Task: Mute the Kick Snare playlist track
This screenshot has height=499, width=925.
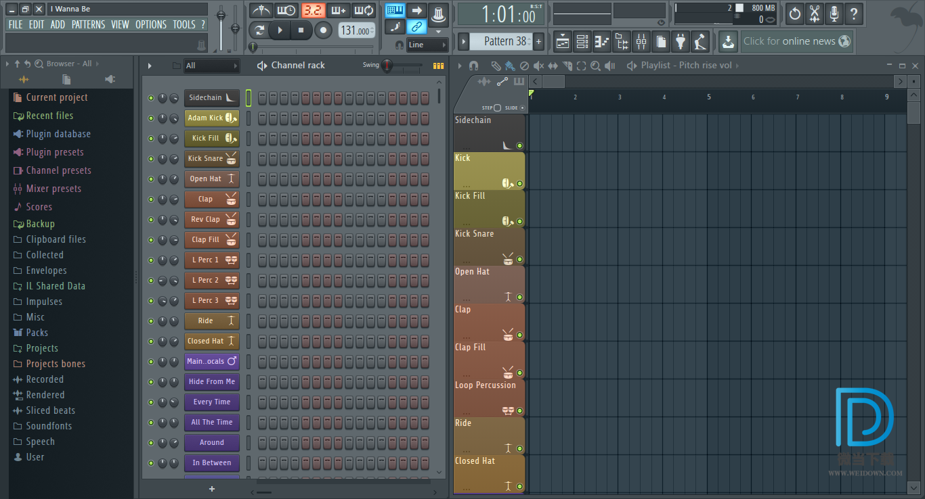Action: (519, 260)
